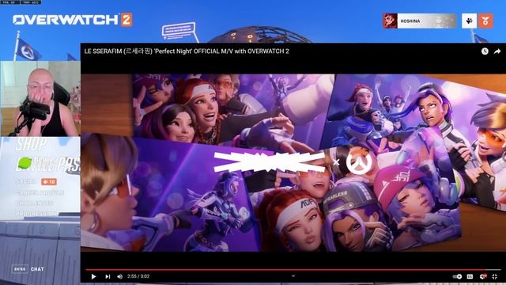Click the orange Social notification badge 10
The image size is (506, 285).
49,182
